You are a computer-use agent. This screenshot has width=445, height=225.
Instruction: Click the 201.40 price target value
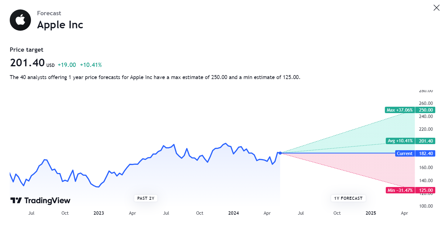coord(27,63)
